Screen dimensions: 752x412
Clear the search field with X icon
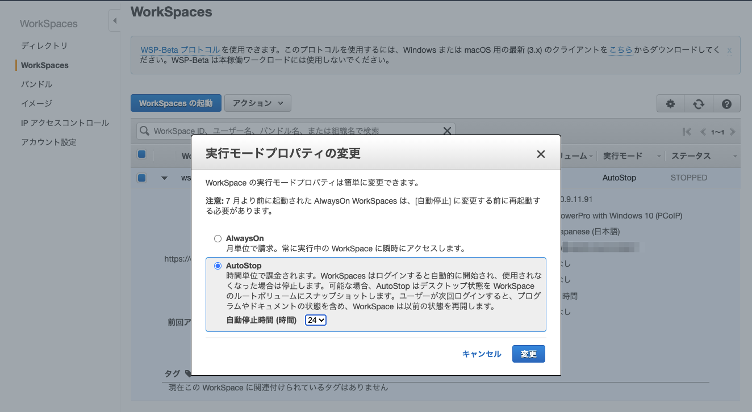(x=447, y=131)
